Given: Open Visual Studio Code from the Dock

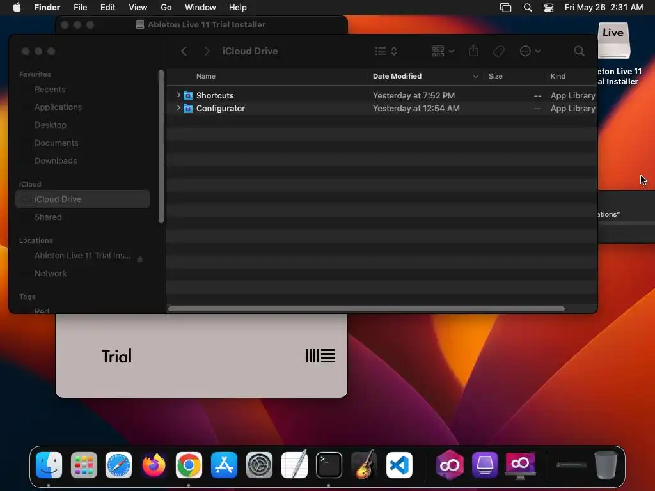Looking at the screenshot, I should pos(399,465).
